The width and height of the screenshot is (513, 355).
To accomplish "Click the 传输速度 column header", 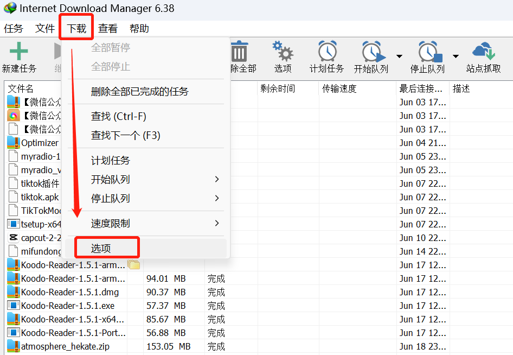I will click(x=339, y=88).
